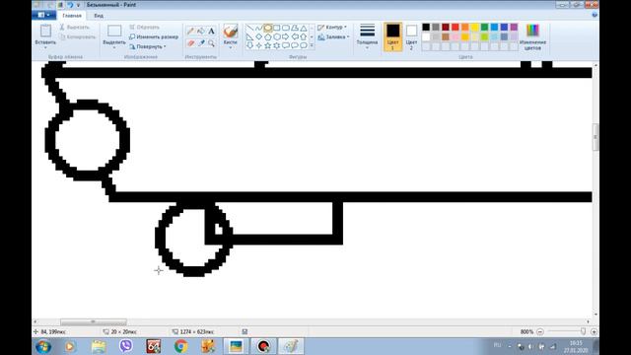This screenshot has height=355, width=631.
Task: Click the Copy (Копировать) button
Action: [x=77, y=36]
